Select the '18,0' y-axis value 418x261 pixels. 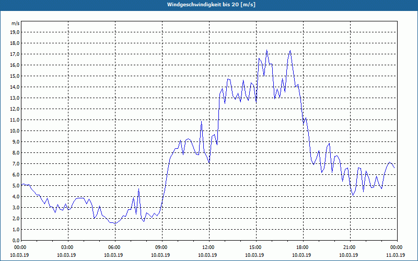(15, 43)
